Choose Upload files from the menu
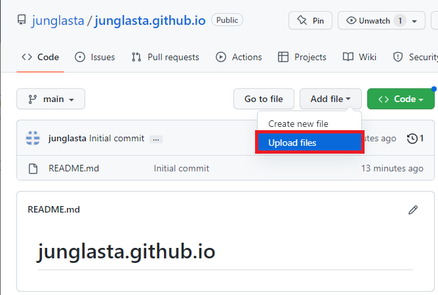 tap(309, 143)
